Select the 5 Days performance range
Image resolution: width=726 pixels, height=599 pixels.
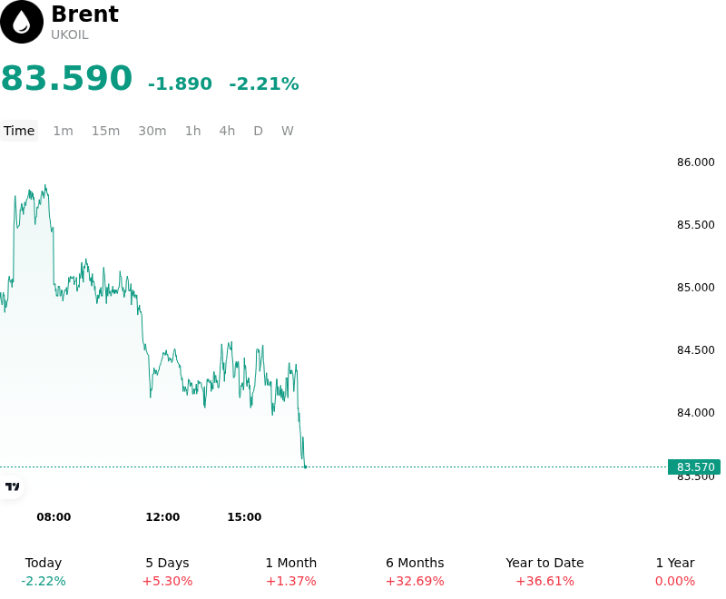point(167,572)
